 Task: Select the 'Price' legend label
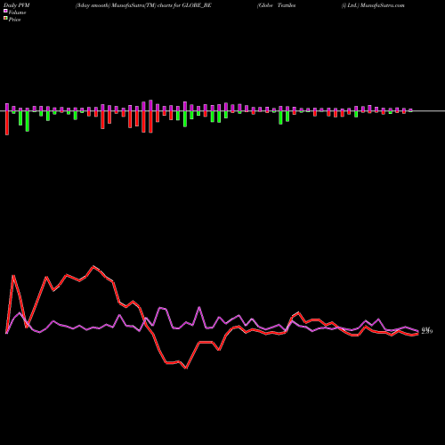[14, 20]
